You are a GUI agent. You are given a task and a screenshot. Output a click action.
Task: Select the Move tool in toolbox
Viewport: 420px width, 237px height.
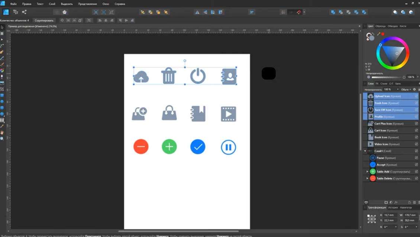click(x=2, y=27)
